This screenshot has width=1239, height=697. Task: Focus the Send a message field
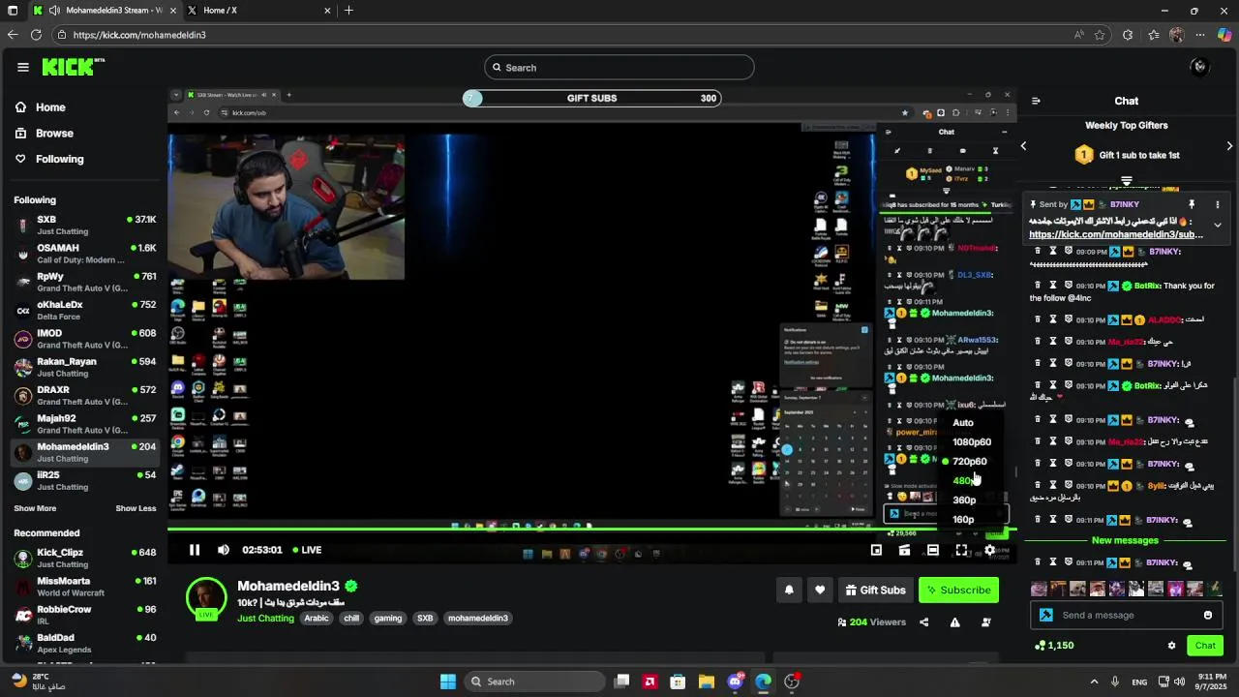[x=1126, y=615]
